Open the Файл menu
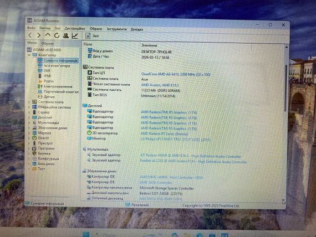Image resolution: width=316 pixels, height=237 pixels. click(x=31, y=28)
